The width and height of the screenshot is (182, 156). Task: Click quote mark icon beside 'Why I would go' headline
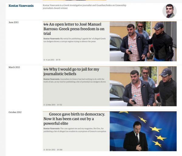46,69
